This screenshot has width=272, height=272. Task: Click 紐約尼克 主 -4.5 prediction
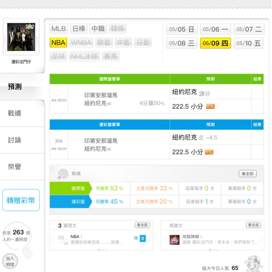pyautogui.click(x=194, y=138)
